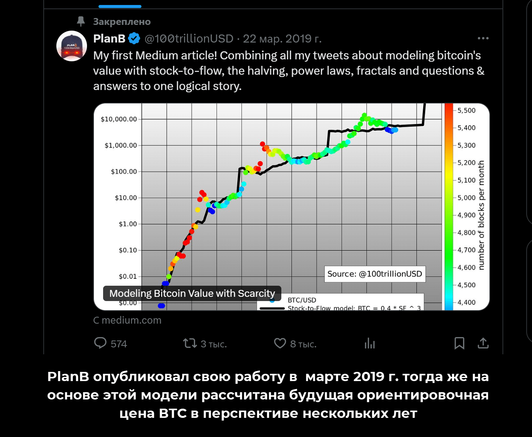Open PlanB's profile avatar
532x437 pixels.
coord(72,46)
